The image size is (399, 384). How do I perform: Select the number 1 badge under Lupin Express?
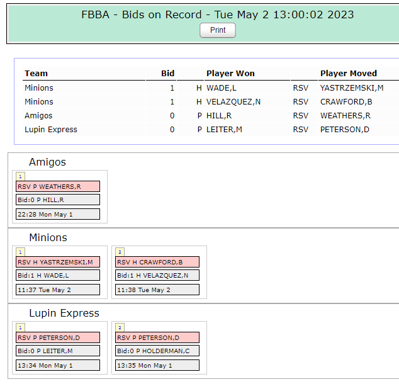20,327
